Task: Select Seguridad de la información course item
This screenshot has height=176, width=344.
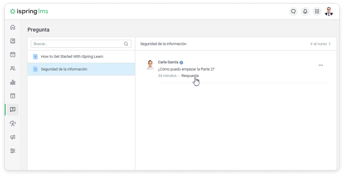Action: 64,69
